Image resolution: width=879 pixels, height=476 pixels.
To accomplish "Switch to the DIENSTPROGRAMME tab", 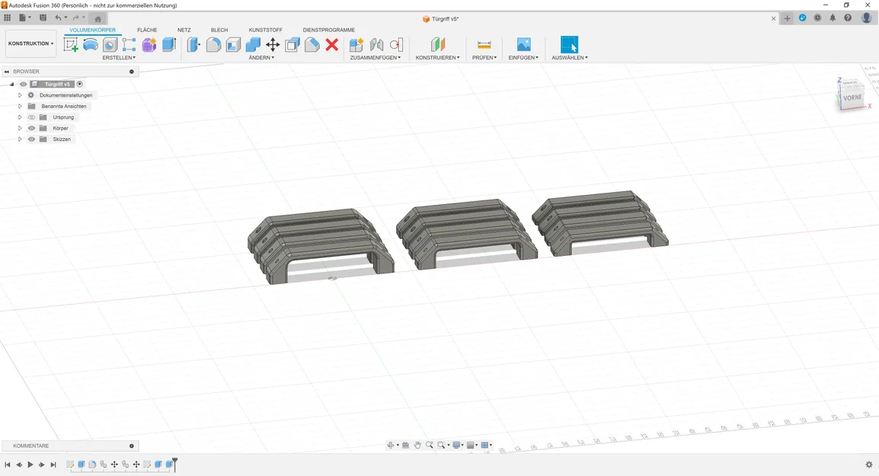I will (x=328, y=30).
